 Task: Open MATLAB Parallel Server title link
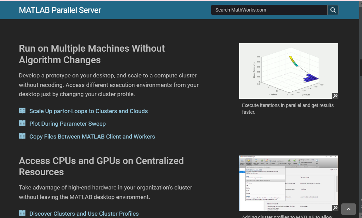coord(60,10)
